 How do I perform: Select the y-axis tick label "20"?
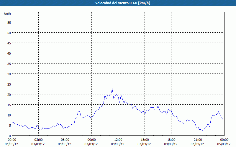9,94
